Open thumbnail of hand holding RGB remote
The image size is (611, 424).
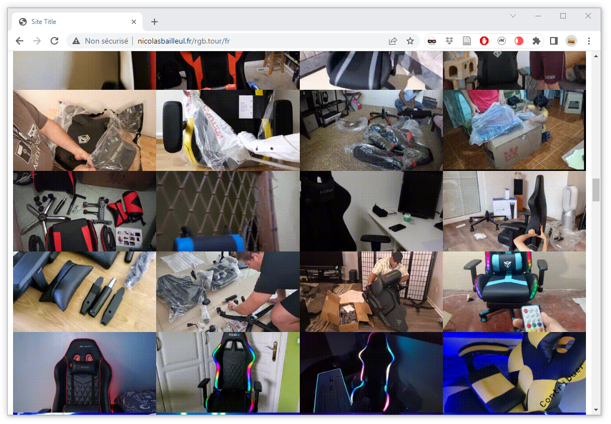514,291
